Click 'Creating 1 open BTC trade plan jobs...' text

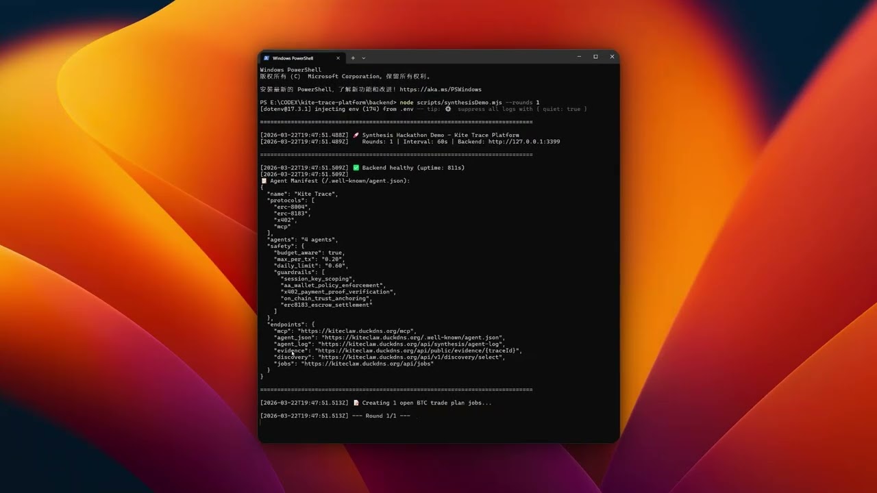point(427,403)
